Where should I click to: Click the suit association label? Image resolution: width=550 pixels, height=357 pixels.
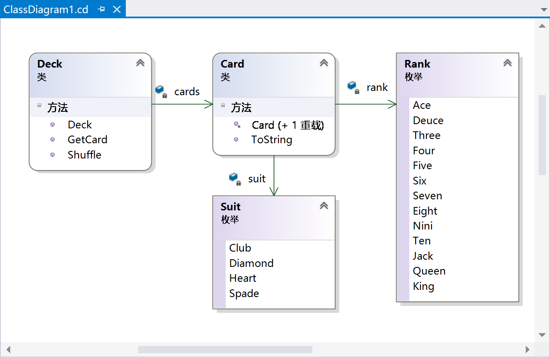click(257, 178)
